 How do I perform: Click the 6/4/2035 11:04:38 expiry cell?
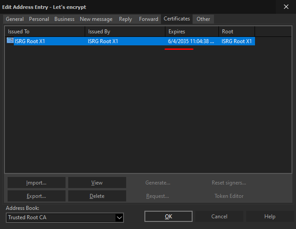point(191,41)
